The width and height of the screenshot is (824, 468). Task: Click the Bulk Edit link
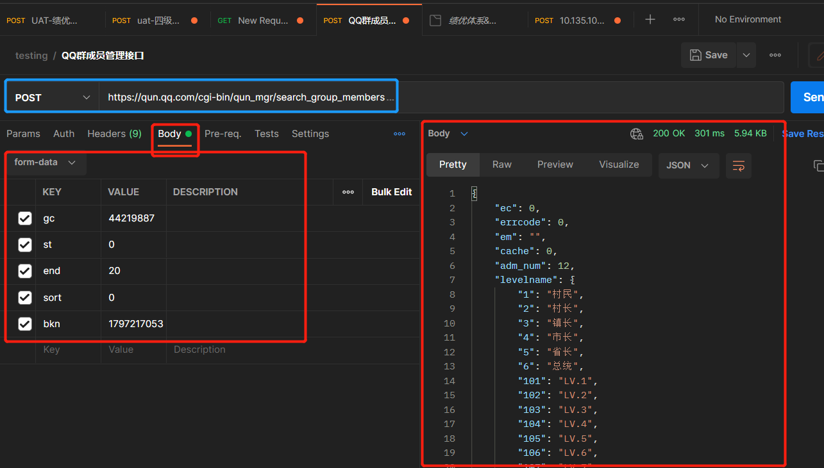(x=392, y=192)
